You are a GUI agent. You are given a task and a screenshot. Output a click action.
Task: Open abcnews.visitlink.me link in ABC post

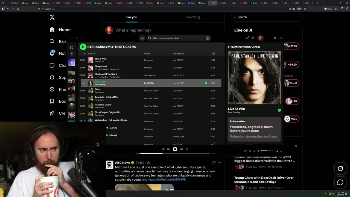tap(164, 179)
